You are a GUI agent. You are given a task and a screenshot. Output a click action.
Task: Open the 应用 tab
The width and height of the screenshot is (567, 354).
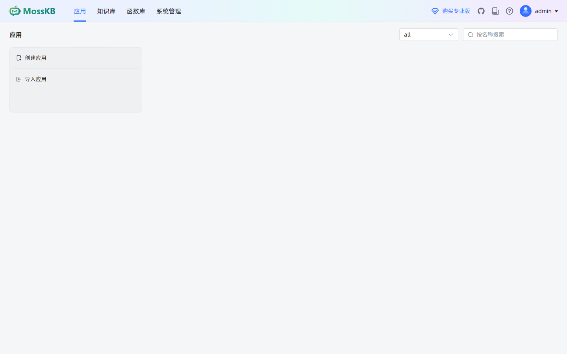point(80,11)
